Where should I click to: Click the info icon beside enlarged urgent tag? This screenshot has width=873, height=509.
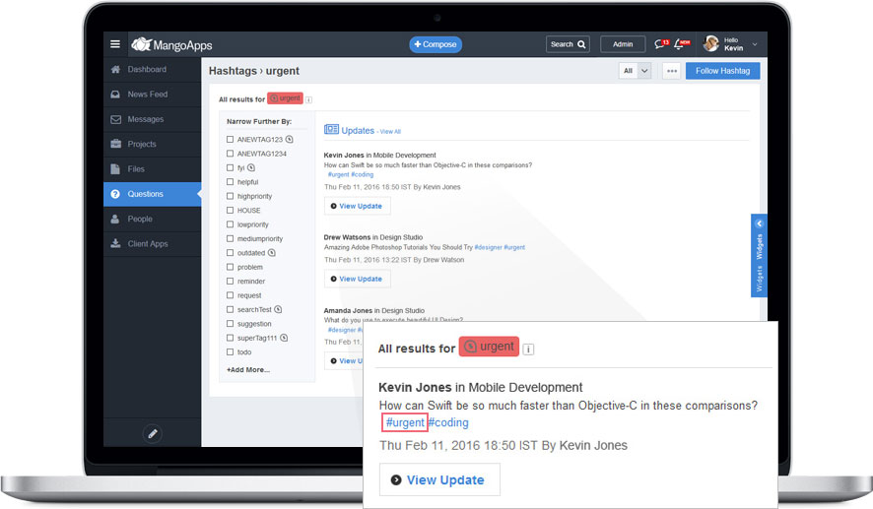point(528,350)
